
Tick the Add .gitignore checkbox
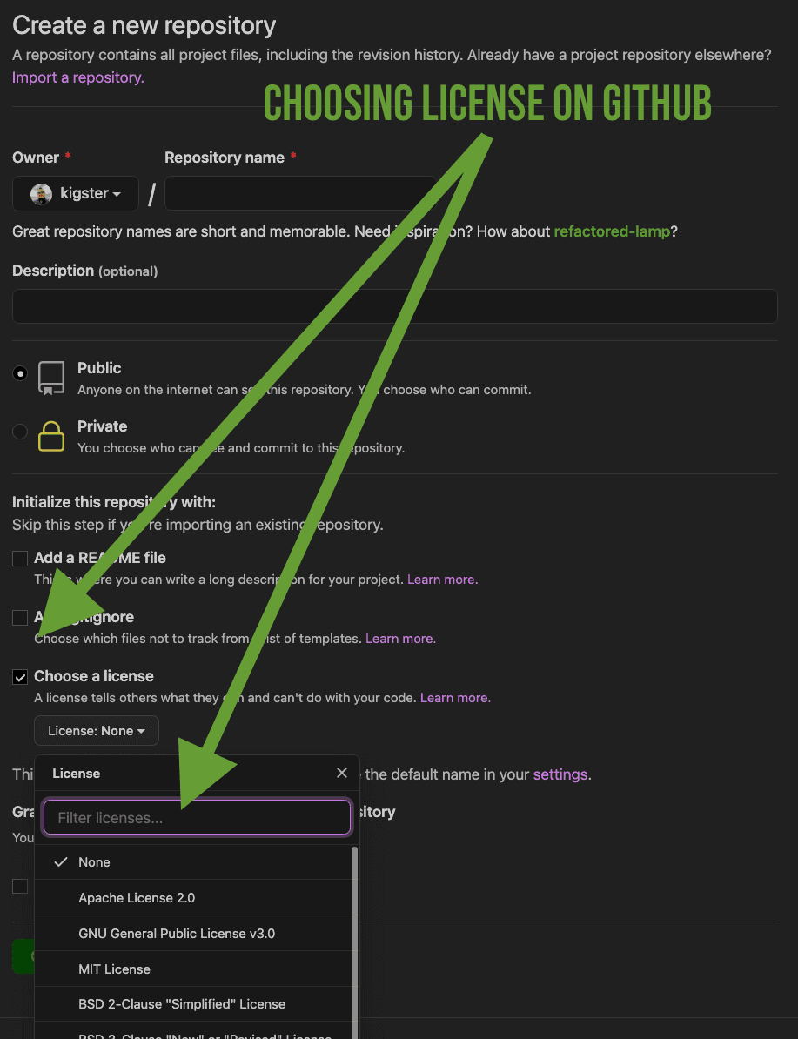20,618
